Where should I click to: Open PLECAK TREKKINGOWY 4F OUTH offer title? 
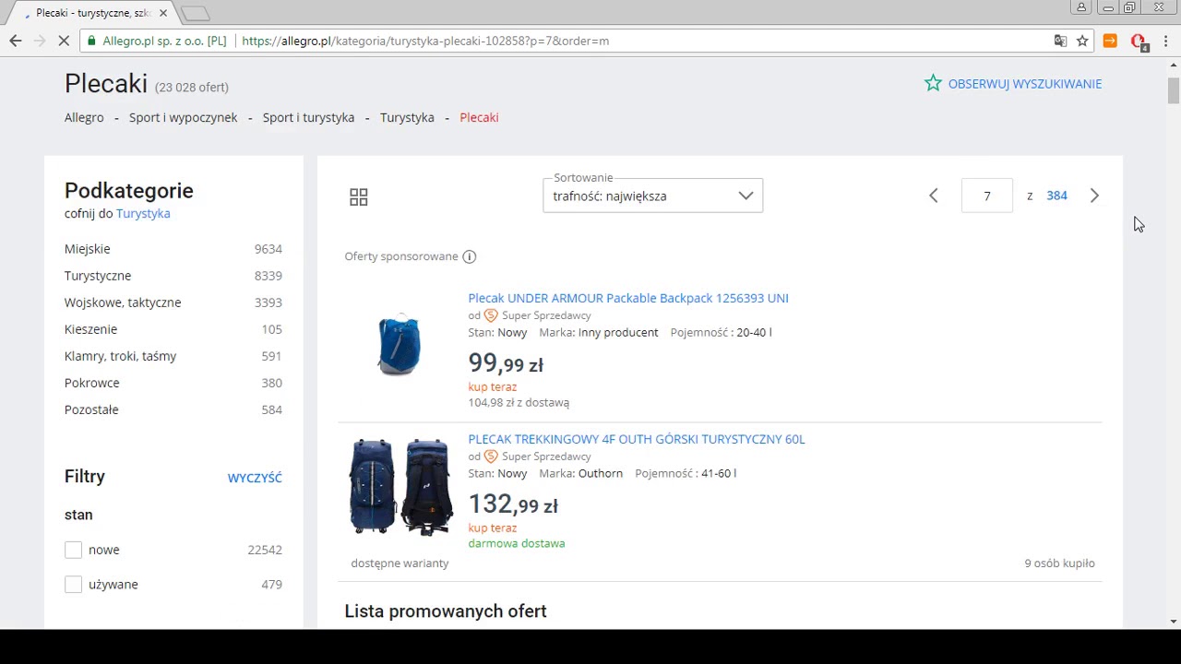point(637,439)
